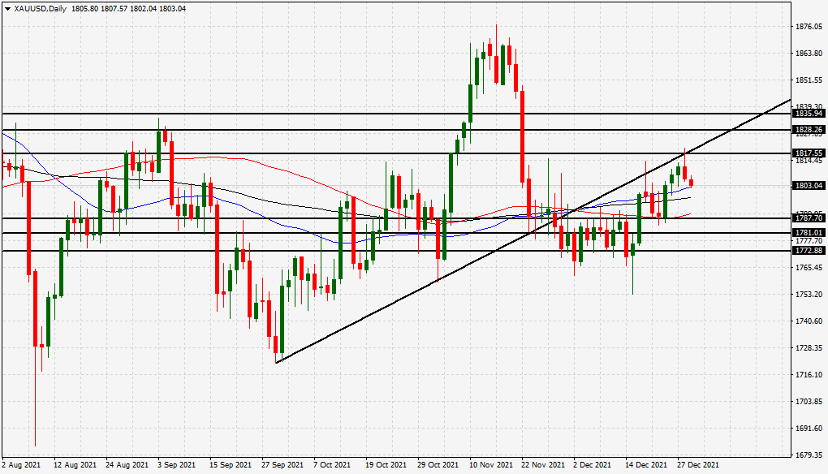Screen dimensions: 828x474
Task: Click the 1691.60 price axis value
Action: pos(809,428)
